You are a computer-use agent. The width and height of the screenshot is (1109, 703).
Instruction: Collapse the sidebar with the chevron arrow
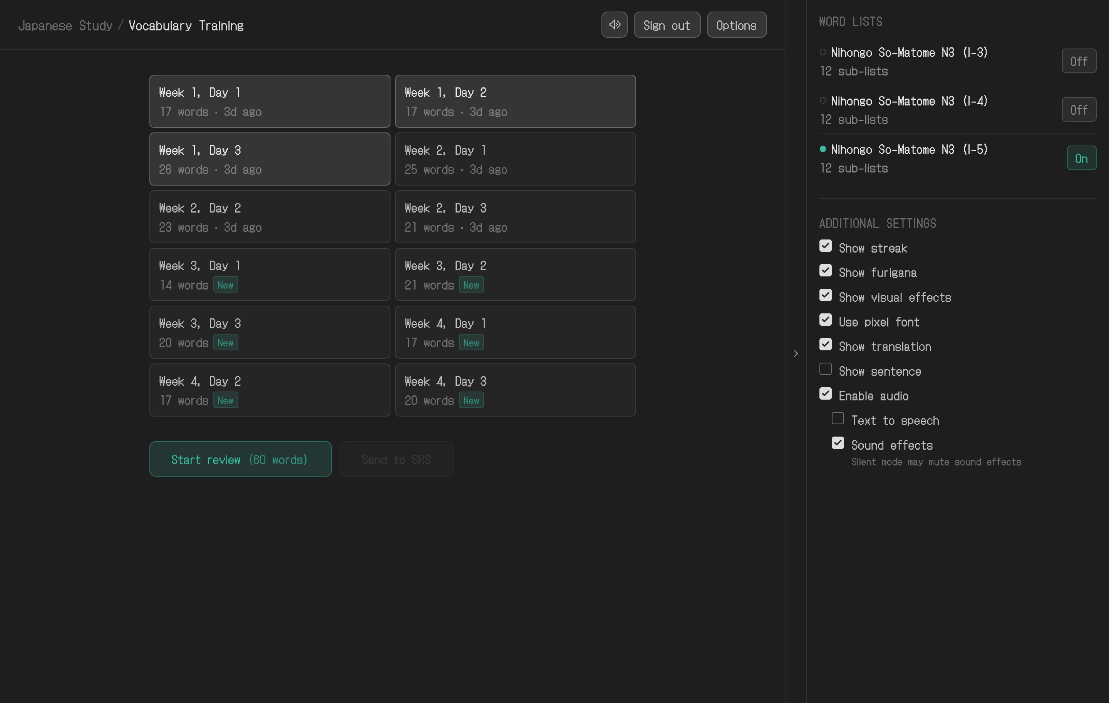[796, 353]
